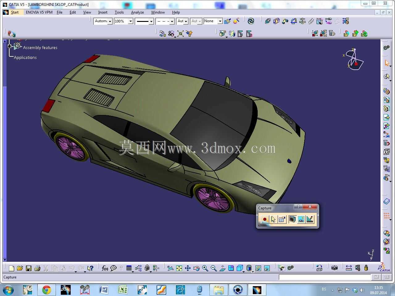This screenshot has width=395, height=296.
Task: Open ENOVIA V5 VPM menu
Action: click(x=39, y=12)
